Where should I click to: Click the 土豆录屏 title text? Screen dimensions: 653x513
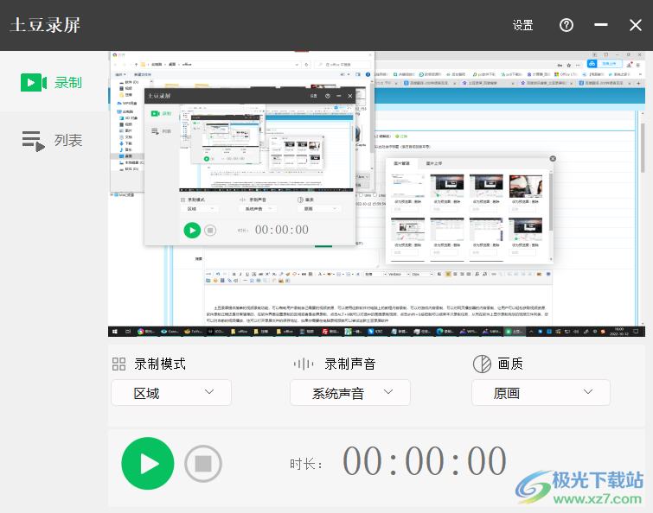point(45,25)
